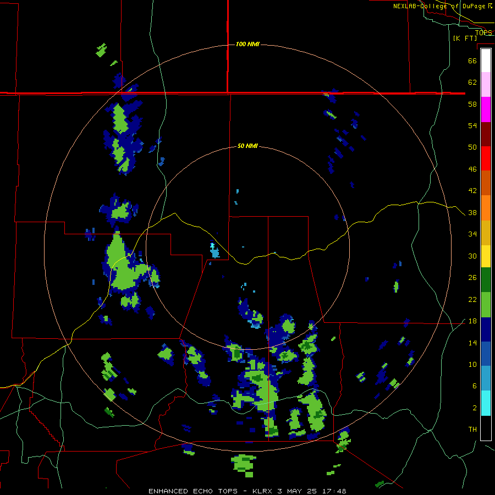The width and height of the screenshot is (495, 495).
Task: Select the legend value "38"
Action: click(x=472, y=213)
